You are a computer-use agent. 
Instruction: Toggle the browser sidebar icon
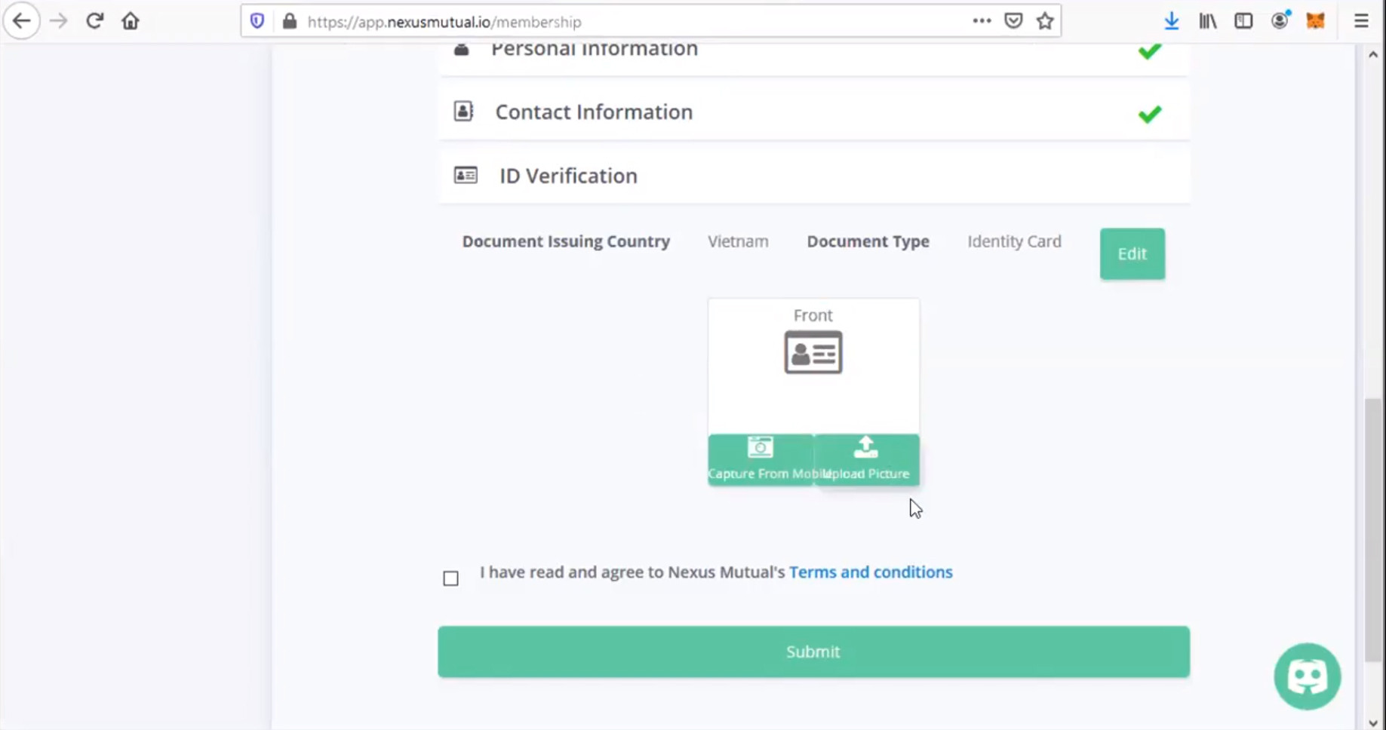click(x=1243, y=21)
